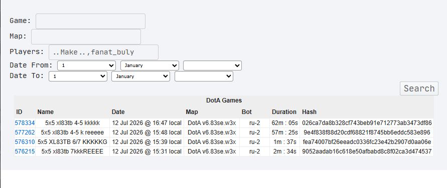Click the Date column header
This screenshot has height=188, width=447.
pyautogui.click(x=118, y=112)
